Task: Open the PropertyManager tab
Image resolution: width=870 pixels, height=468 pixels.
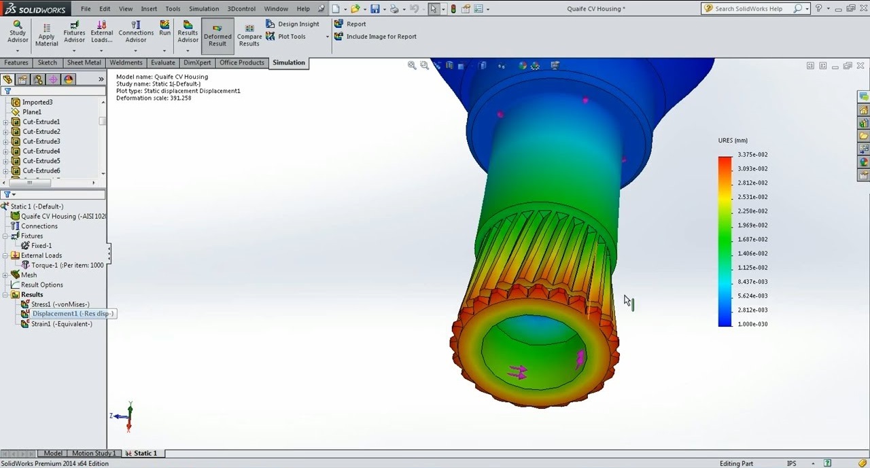Action: click(x=22, y=79)
